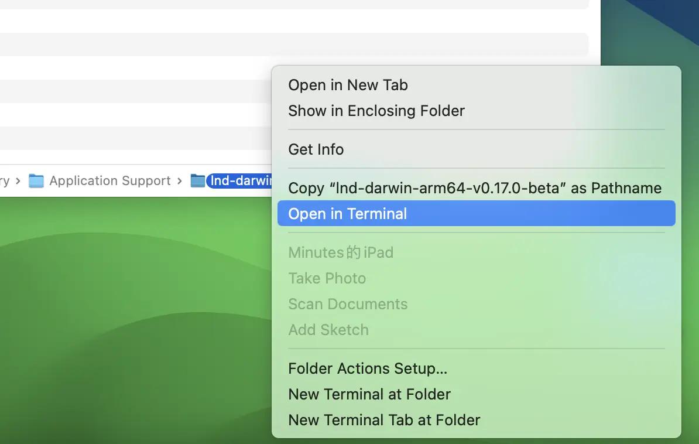
Task: Click the lnd-darwin-arm64 folder icon in path bar
Action: [x=197, y=181]
